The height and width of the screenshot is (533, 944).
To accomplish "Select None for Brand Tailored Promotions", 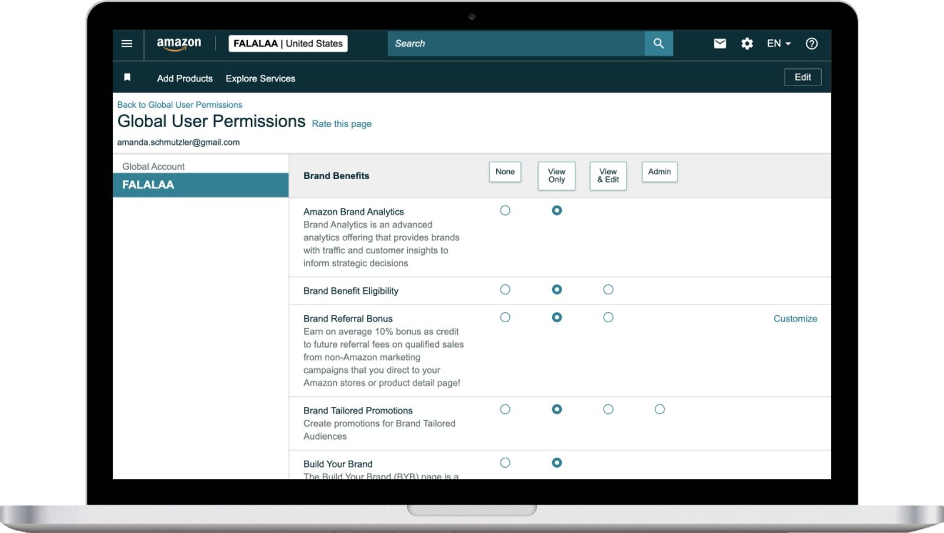I will tap(505, 409).
